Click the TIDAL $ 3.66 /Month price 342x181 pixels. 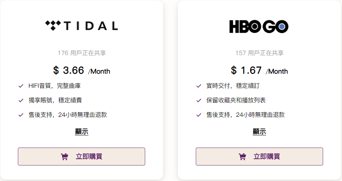coord(82,71)
